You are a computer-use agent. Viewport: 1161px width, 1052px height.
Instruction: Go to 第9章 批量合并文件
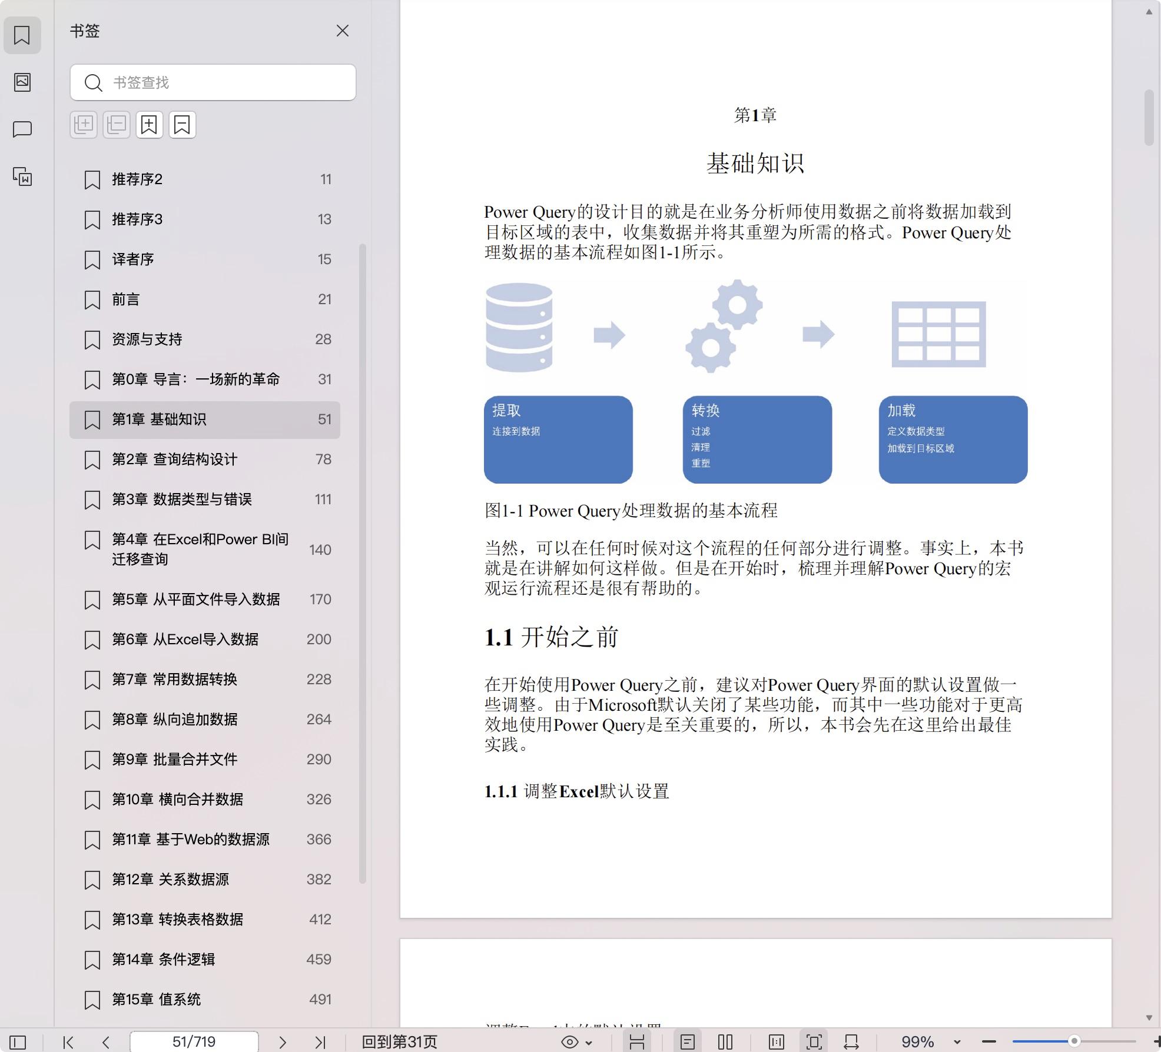pos(205,760)
